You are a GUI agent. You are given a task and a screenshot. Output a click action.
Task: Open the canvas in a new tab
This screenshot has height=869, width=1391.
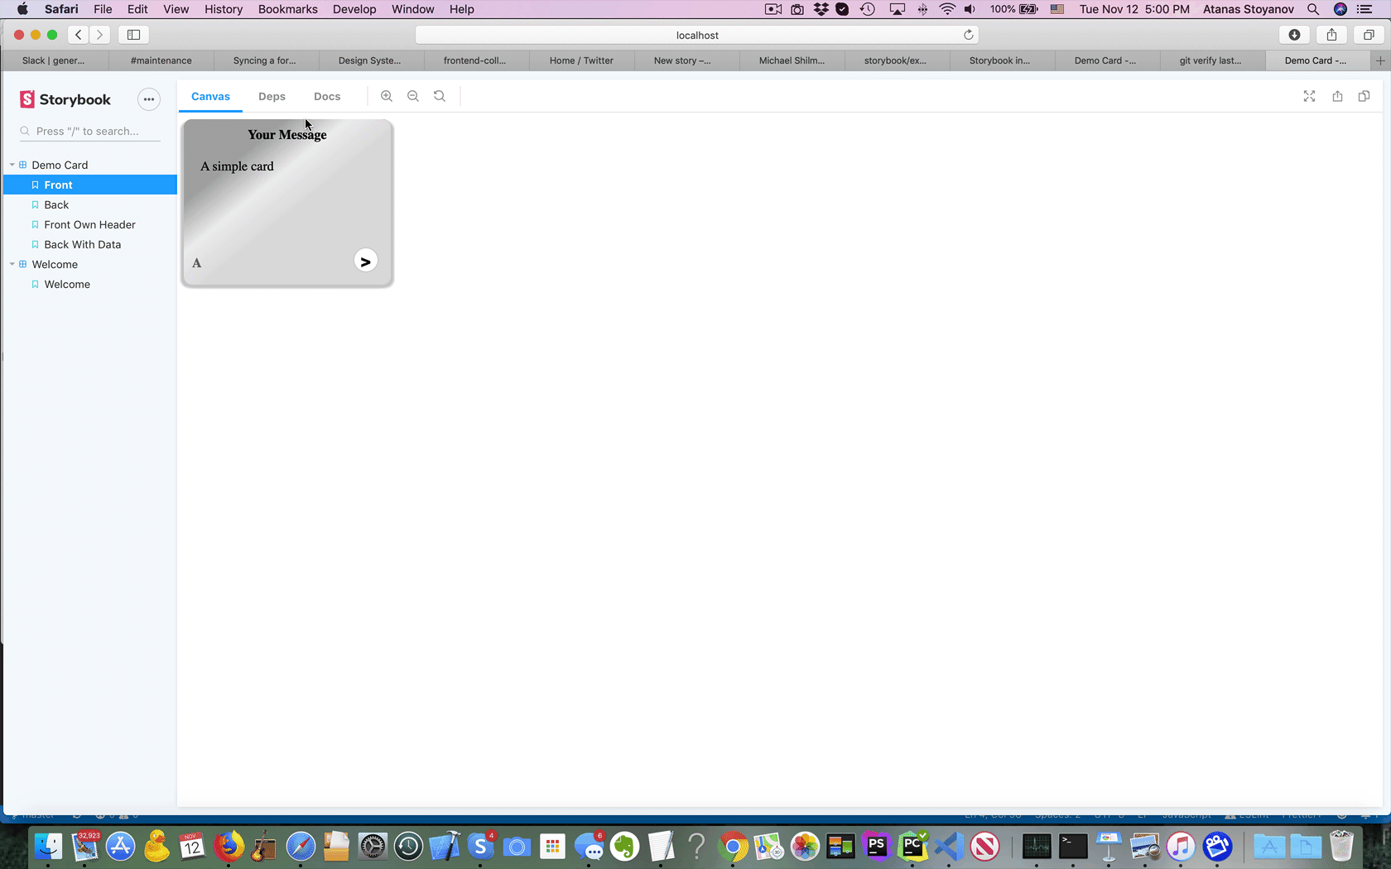(1337, 96)
